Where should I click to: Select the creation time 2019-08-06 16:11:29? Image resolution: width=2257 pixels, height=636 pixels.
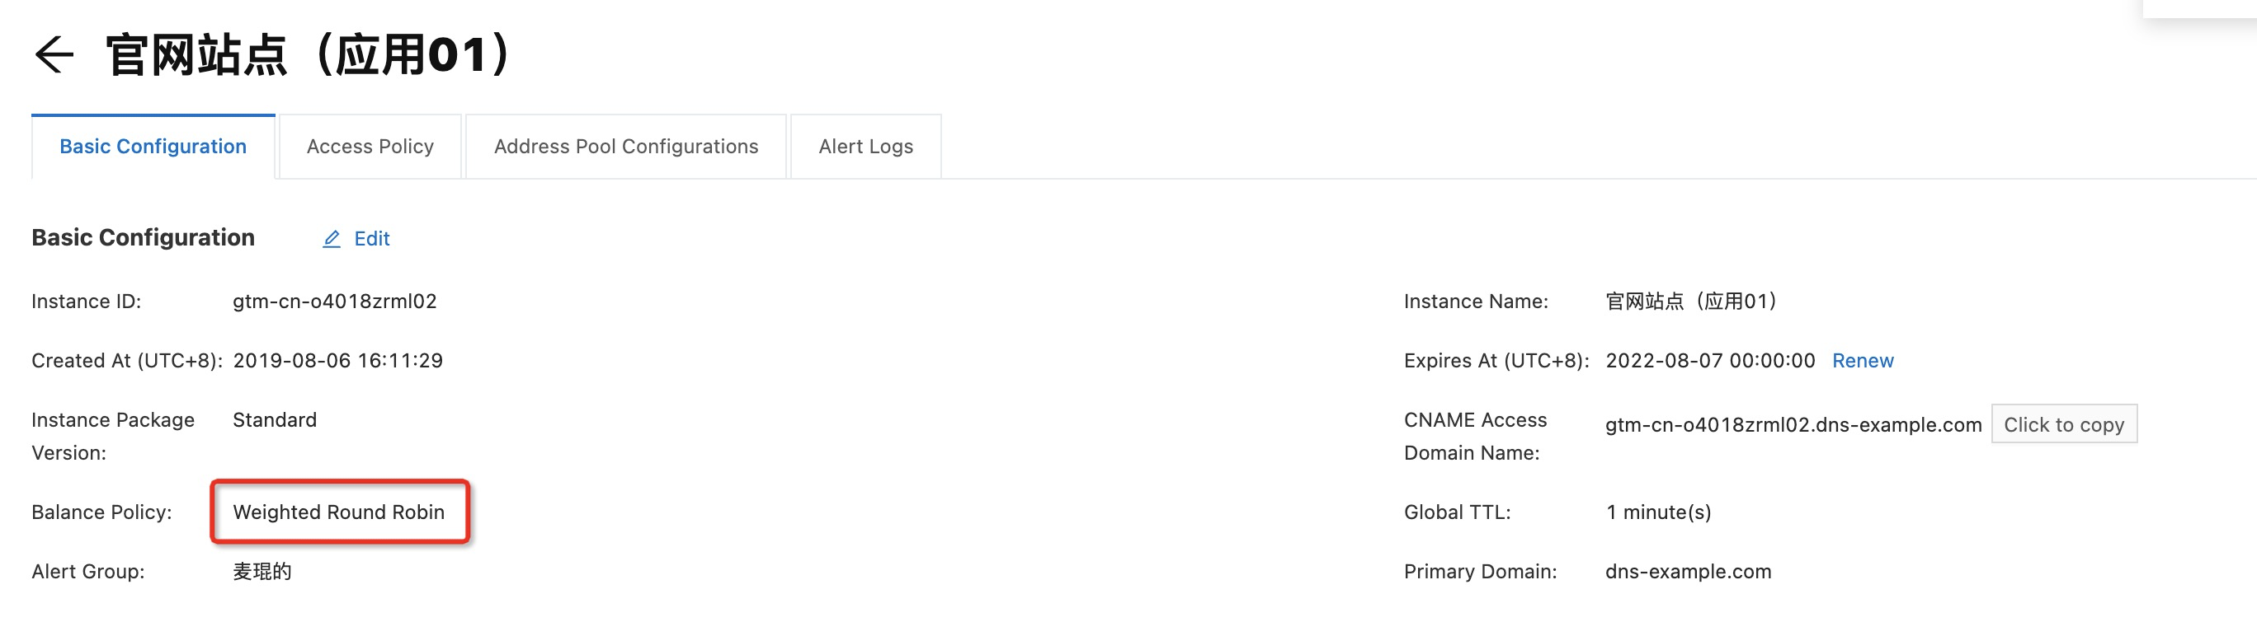tap(338, 361)
